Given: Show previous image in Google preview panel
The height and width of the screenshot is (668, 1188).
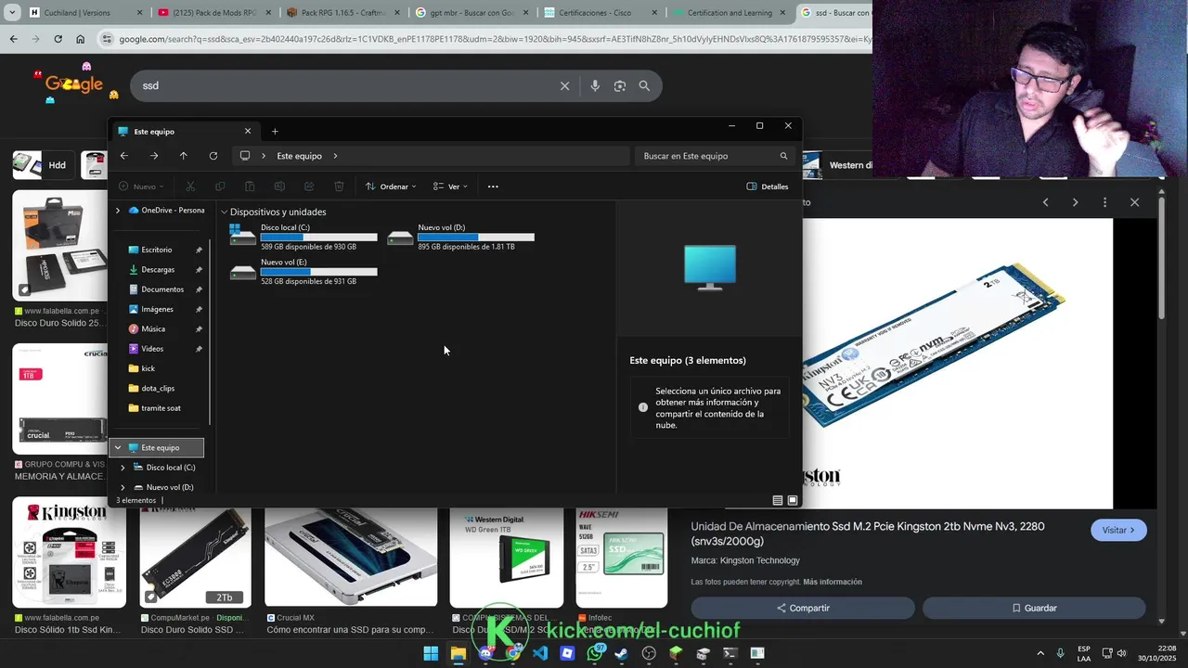Looking at the screenshot, I should tap(1045, 202).
